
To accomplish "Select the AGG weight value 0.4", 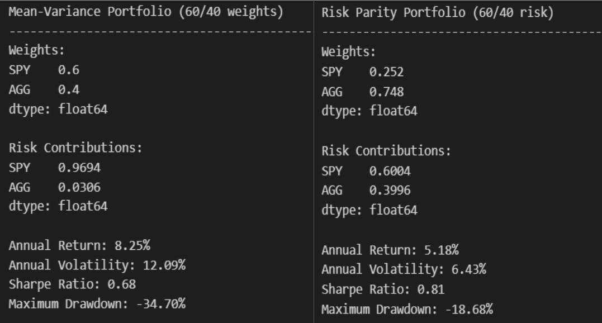I will click(x=69, y=90).
